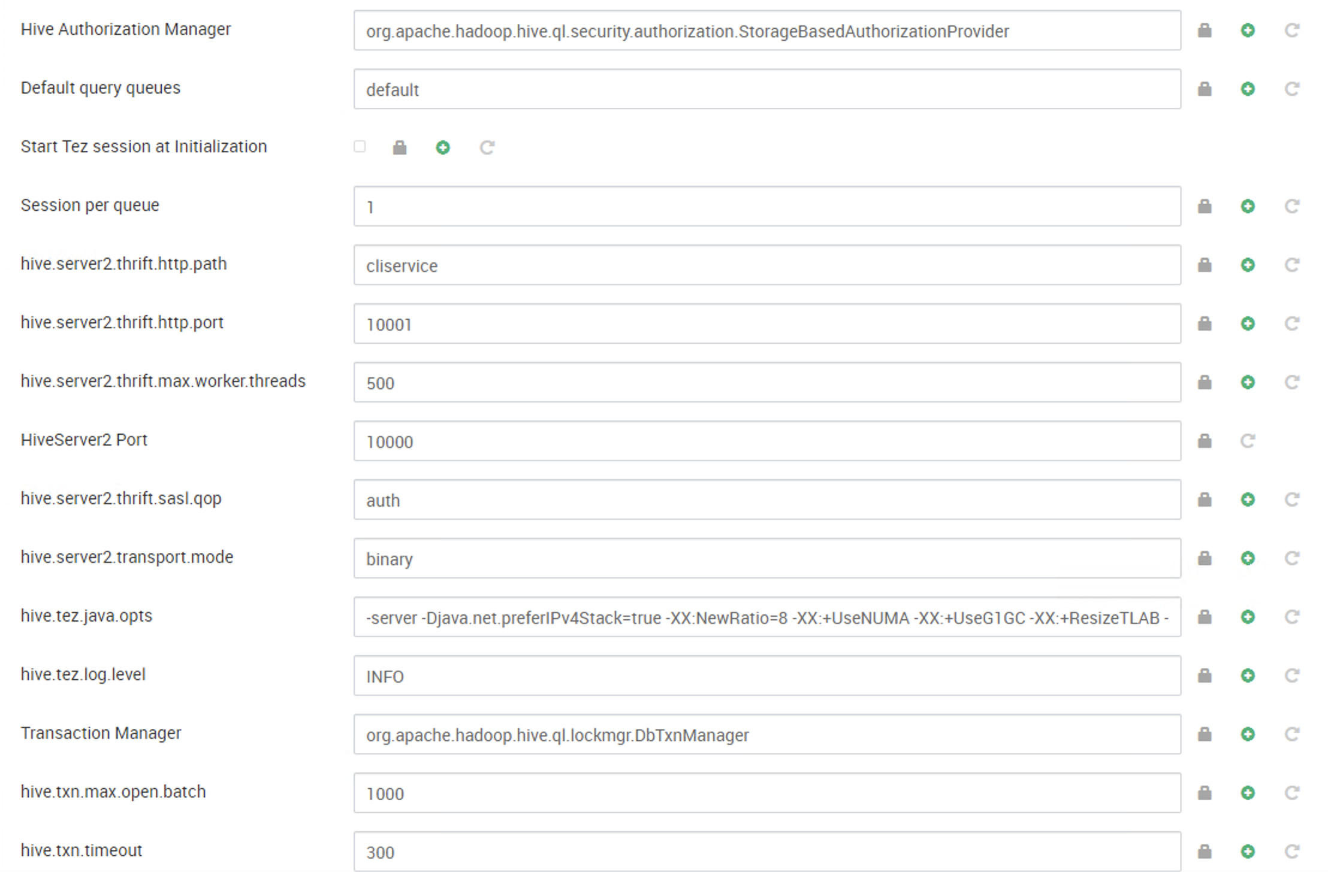Screen dimensions: 1328x872
Task: Click lock icon for hive.server2.transport.mode
Action: tap(1205, 559)
